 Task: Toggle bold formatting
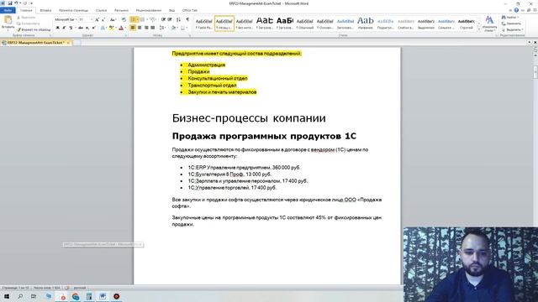pos(58,28)
